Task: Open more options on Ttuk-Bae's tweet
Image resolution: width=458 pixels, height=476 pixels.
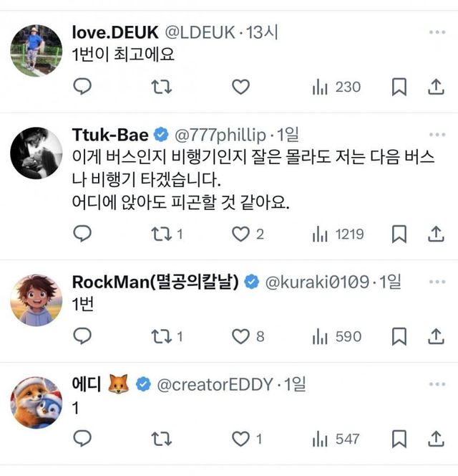Action: [x=435, y=135]
